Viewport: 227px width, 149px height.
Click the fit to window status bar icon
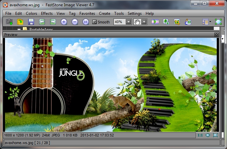[x=215, y=135]
